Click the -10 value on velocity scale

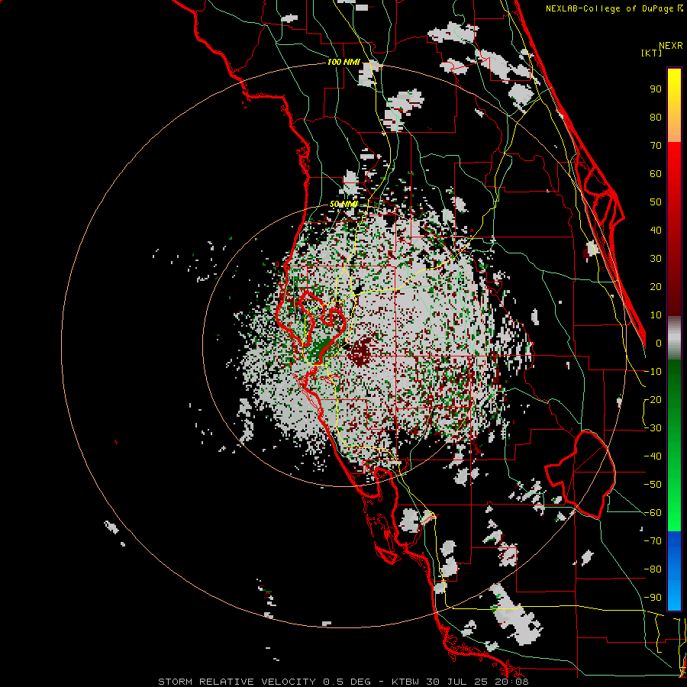click(x=653, y=372)
